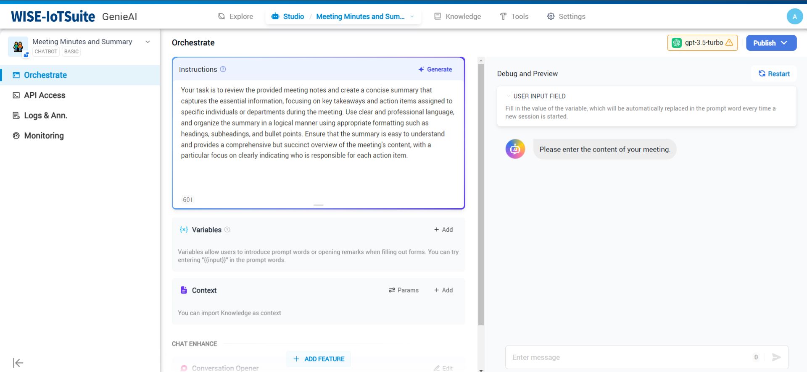Click the opener message bubble in preview

point(604,149)
